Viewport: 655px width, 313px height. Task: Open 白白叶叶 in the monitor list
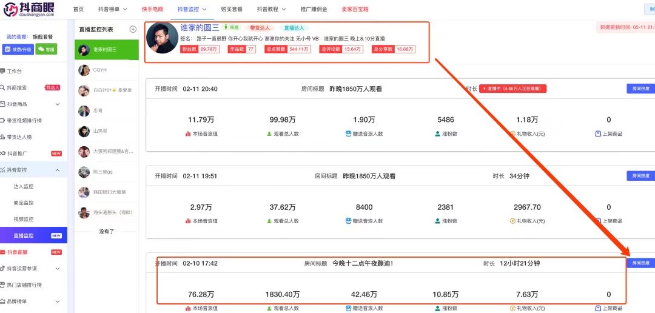click(x=107, y=90)
